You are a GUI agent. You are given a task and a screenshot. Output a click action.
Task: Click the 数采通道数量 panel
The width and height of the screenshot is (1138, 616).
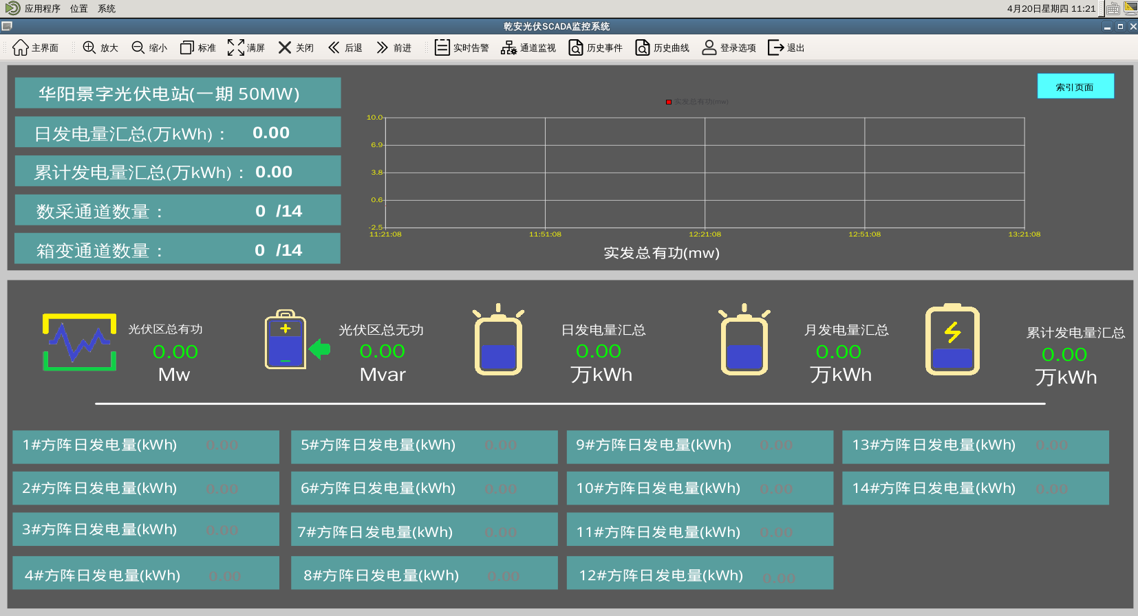click(178, 210)
